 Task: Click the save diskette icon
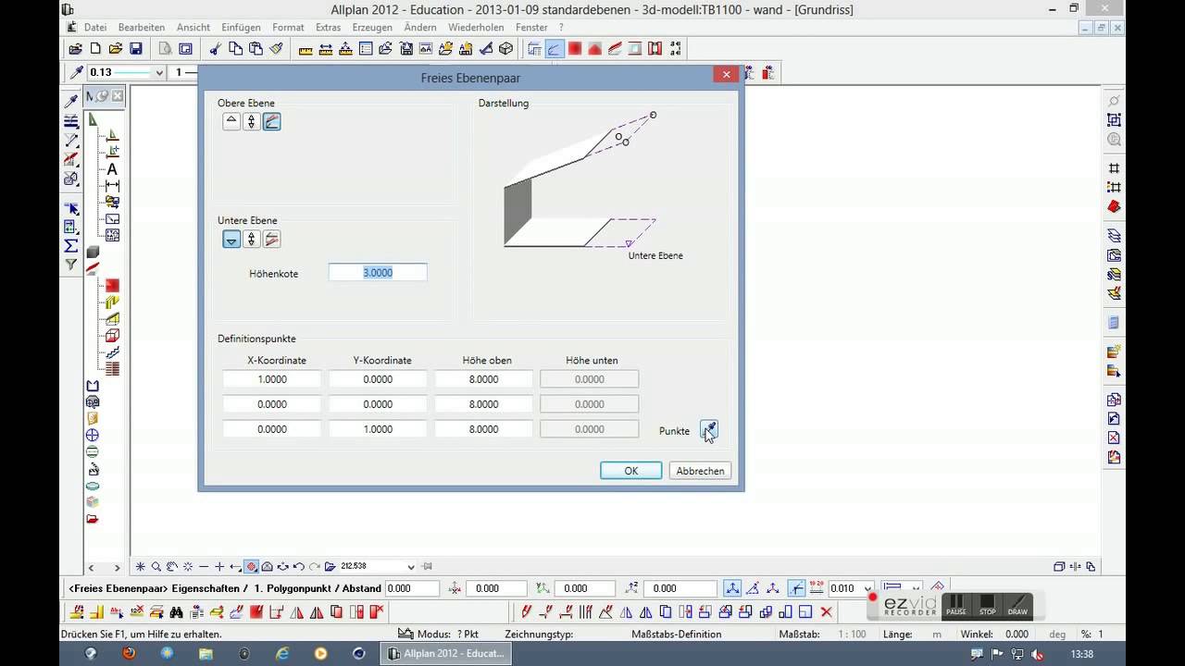[136, 49]
